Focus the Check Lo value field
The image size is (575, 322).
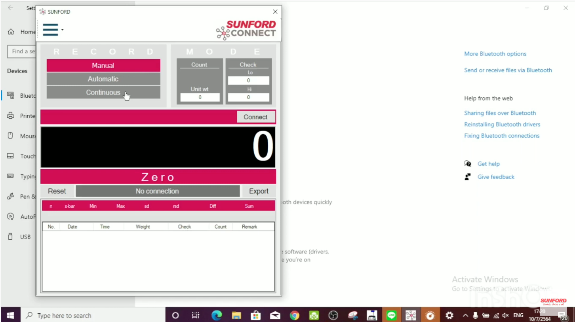248,81
